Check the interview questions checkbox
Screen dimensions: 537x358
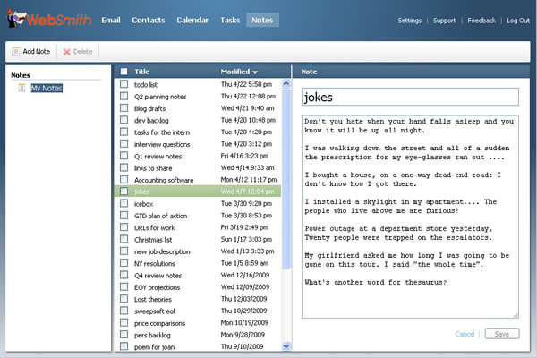124,143
